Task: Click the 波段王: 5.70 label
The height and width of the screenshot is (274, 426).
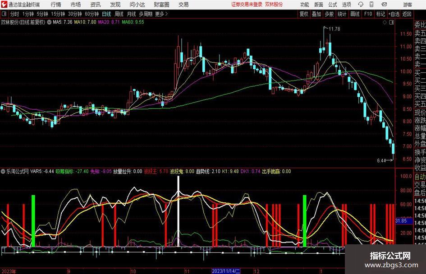Action: [156, 171]
